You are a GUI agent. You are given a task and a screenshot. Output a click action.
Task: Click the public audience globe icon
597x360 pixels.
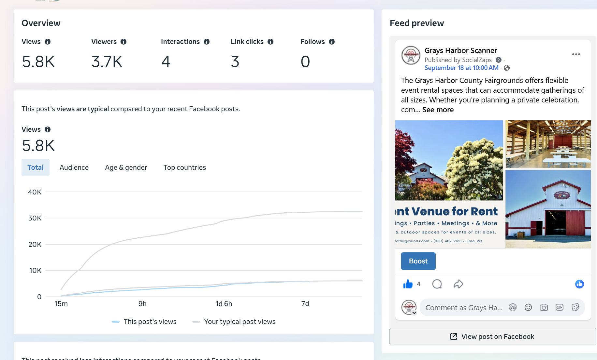coord(507,68)
